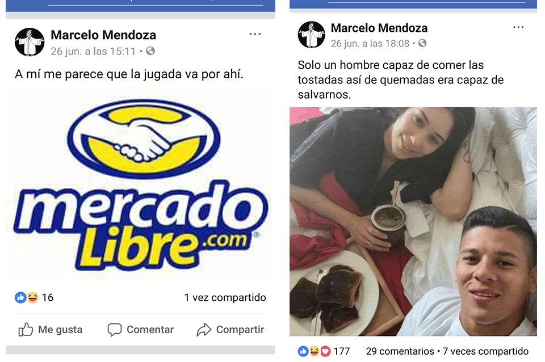Open the burnt toast breakfast photo
Screen dimensions: 545x362
click(413, 221)
